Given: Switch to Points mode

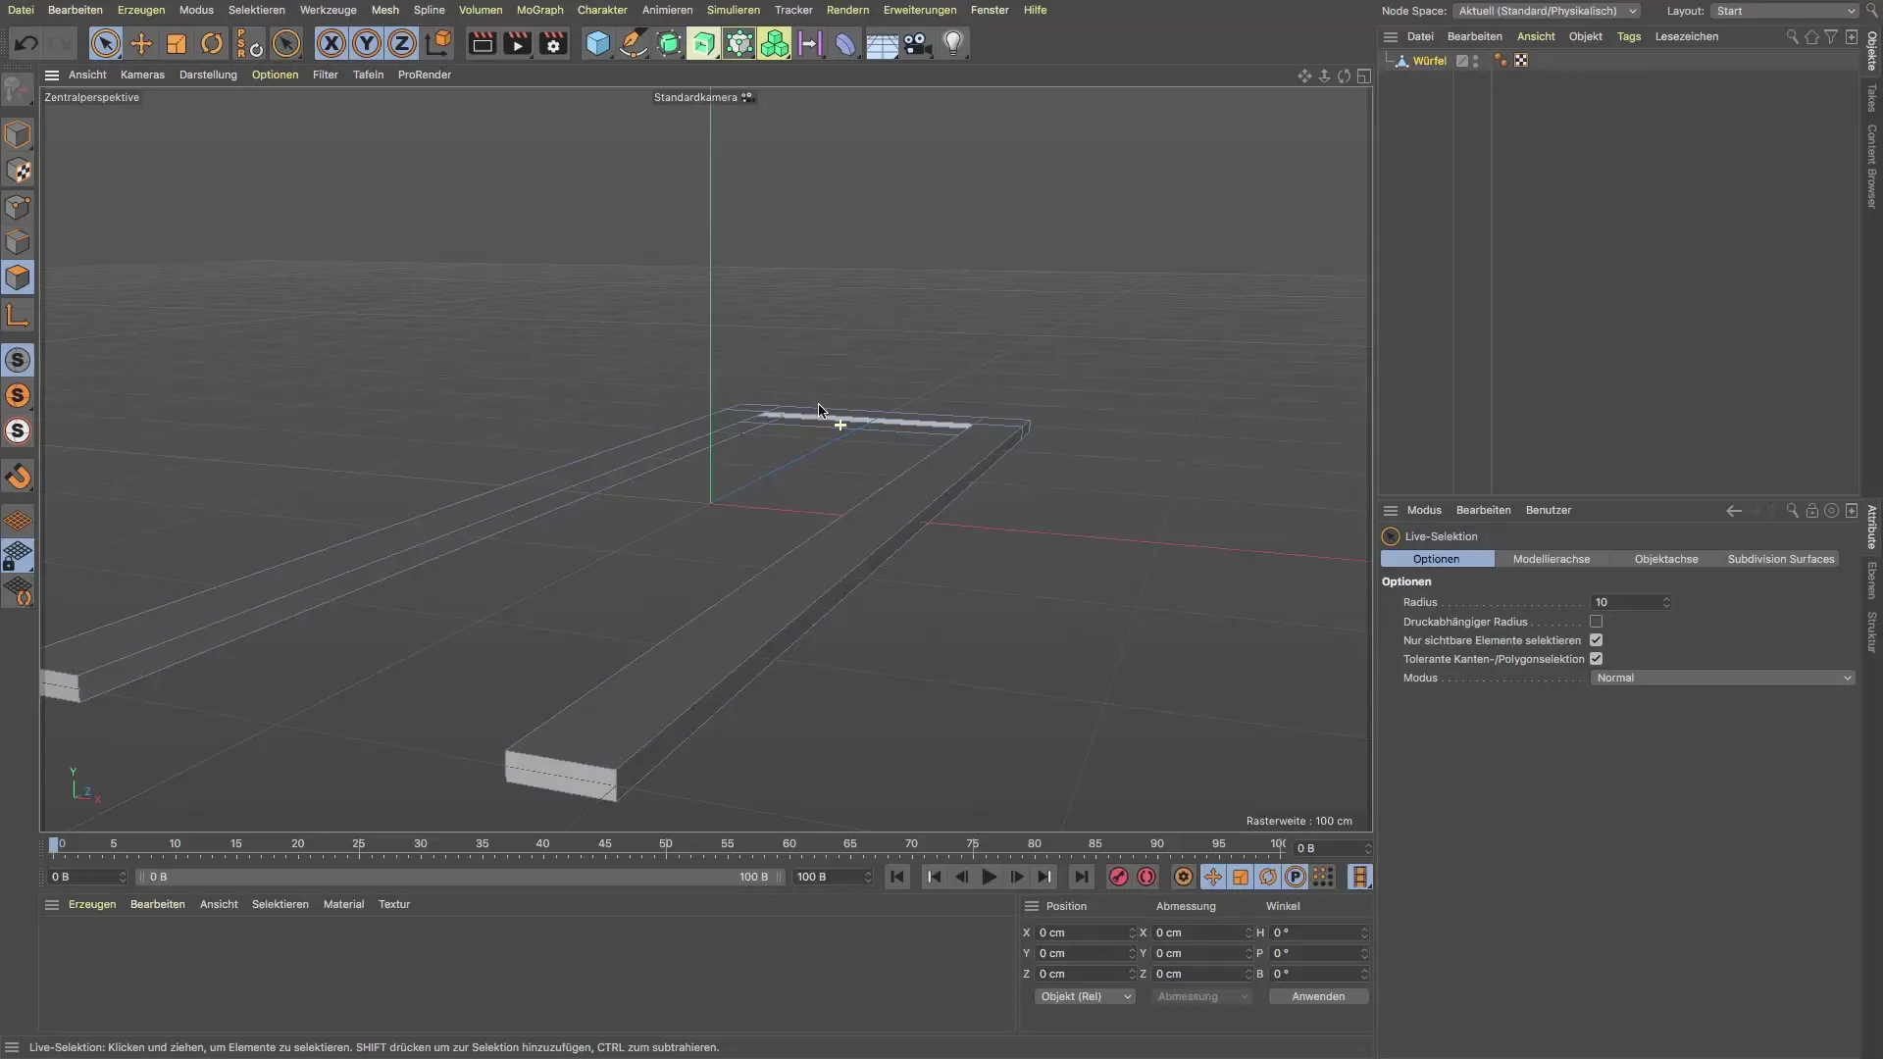Looking at the screenshot, I should click(18, 207).
